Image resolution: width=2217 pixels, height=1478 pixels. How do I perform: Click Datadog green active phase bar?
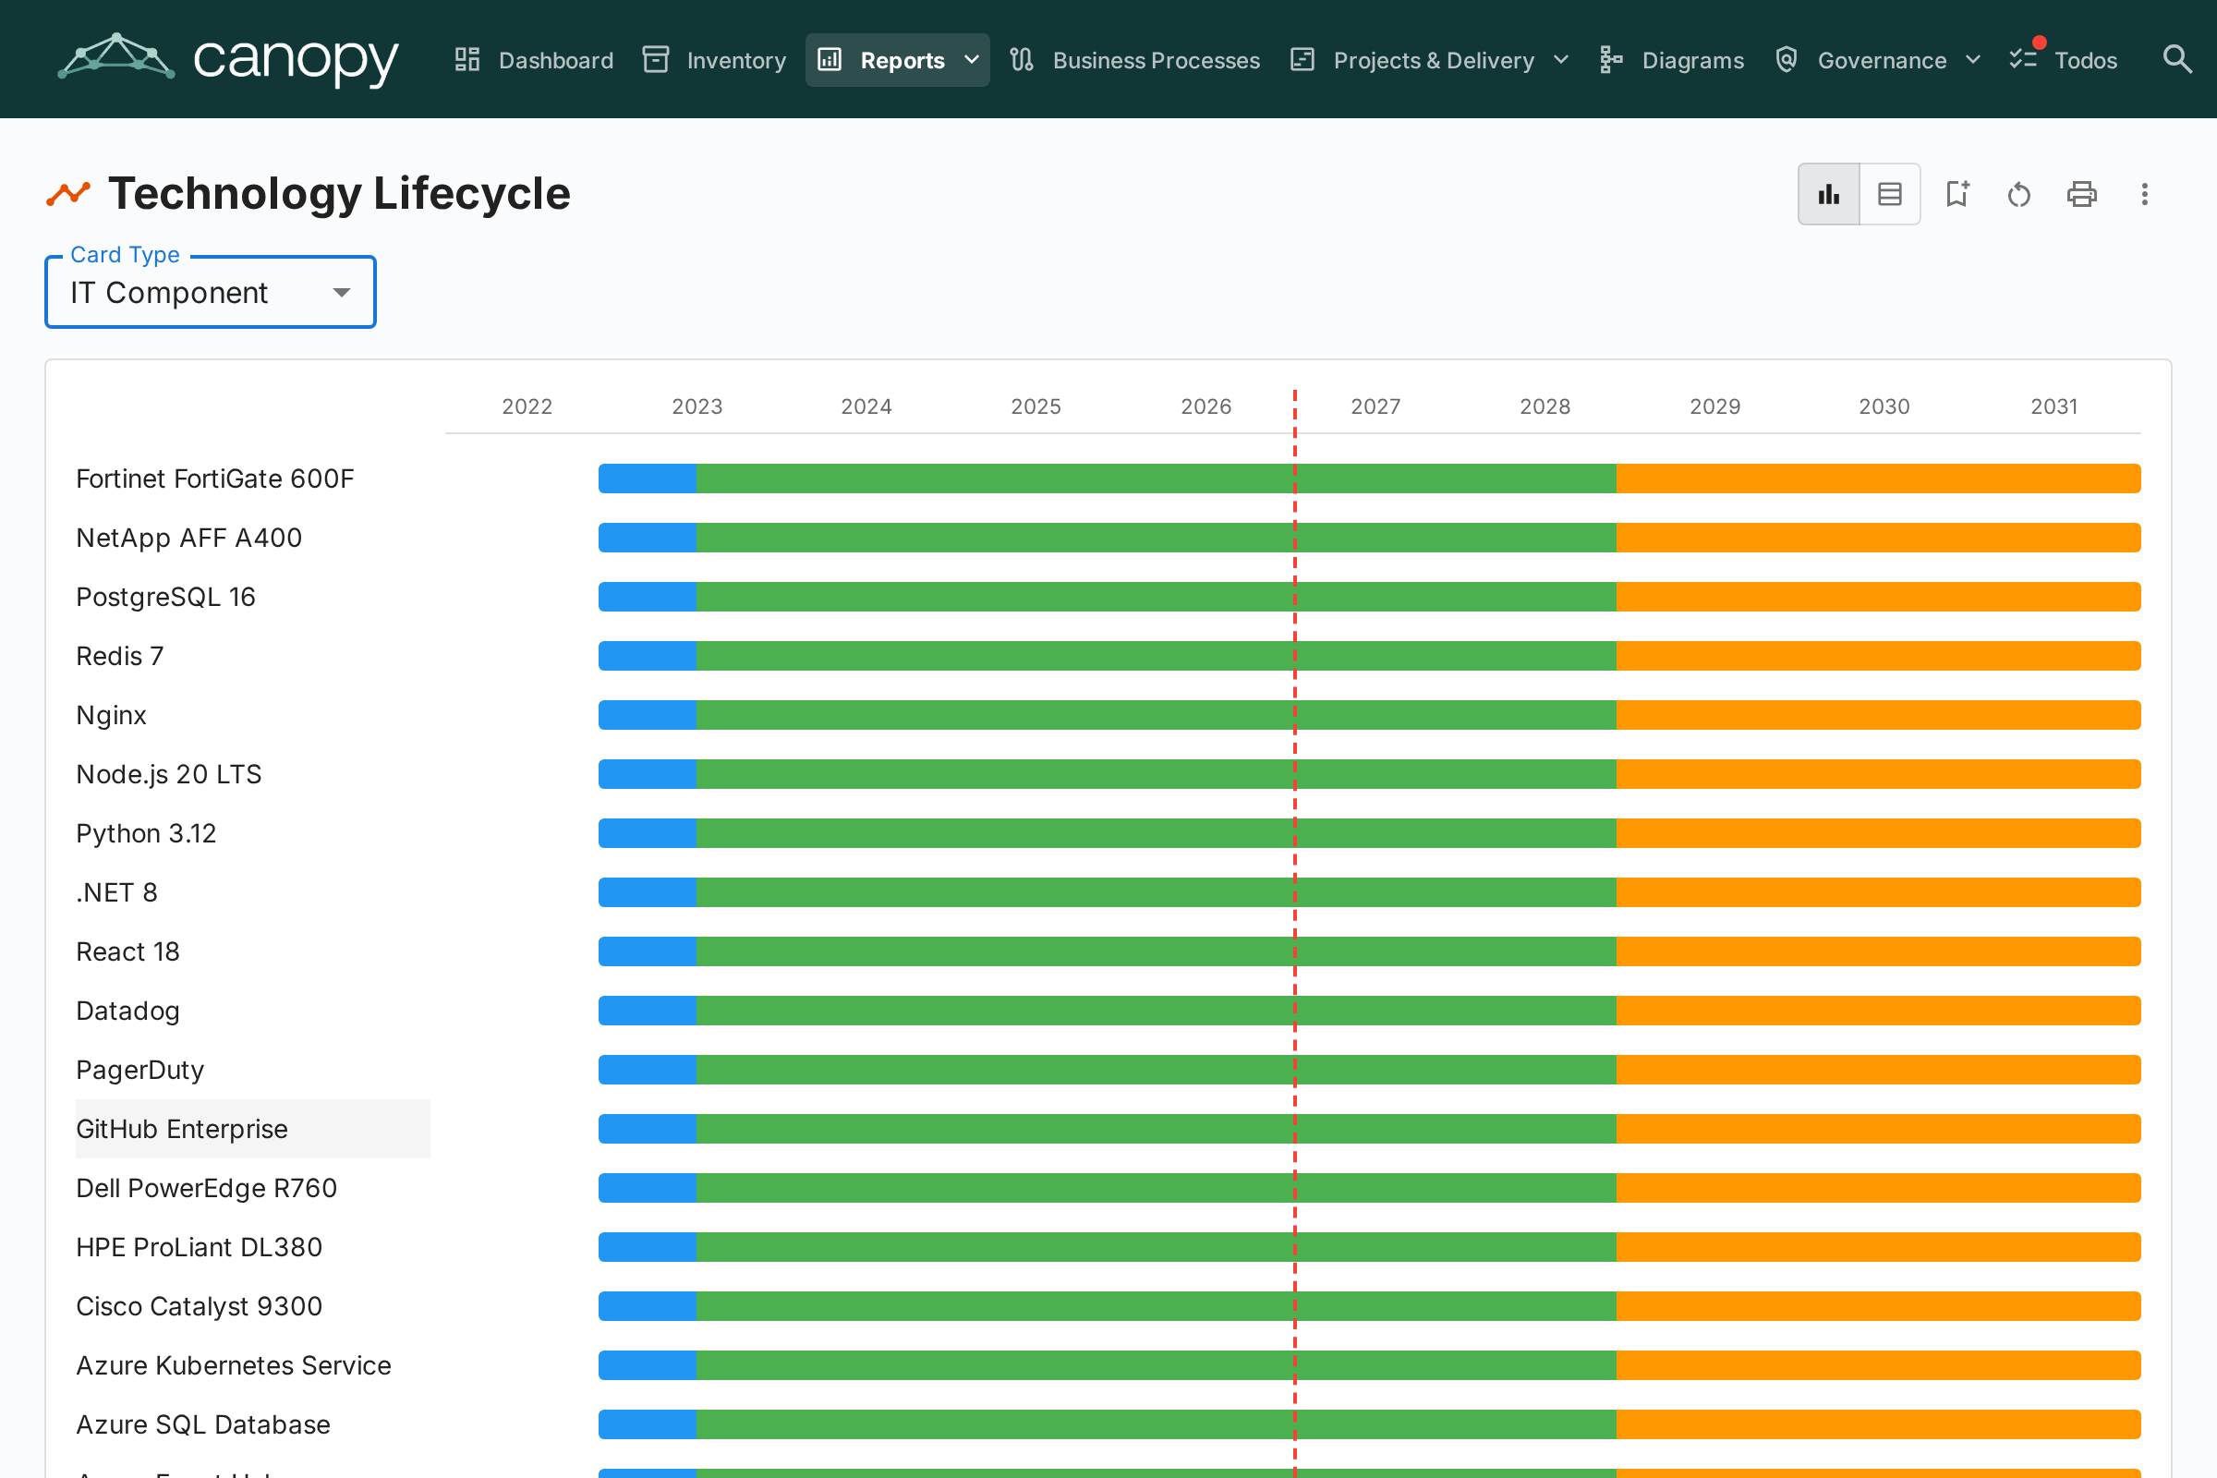pos(1157,1012)
